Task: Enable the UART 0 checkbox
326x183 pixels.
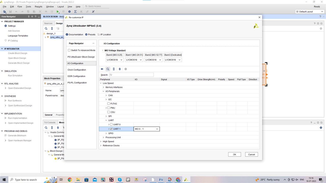Action: click(x=111, y=125)
